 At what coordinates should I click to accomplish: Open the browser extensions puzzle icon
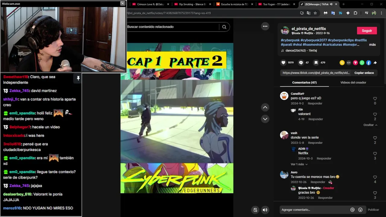point(356,13)
